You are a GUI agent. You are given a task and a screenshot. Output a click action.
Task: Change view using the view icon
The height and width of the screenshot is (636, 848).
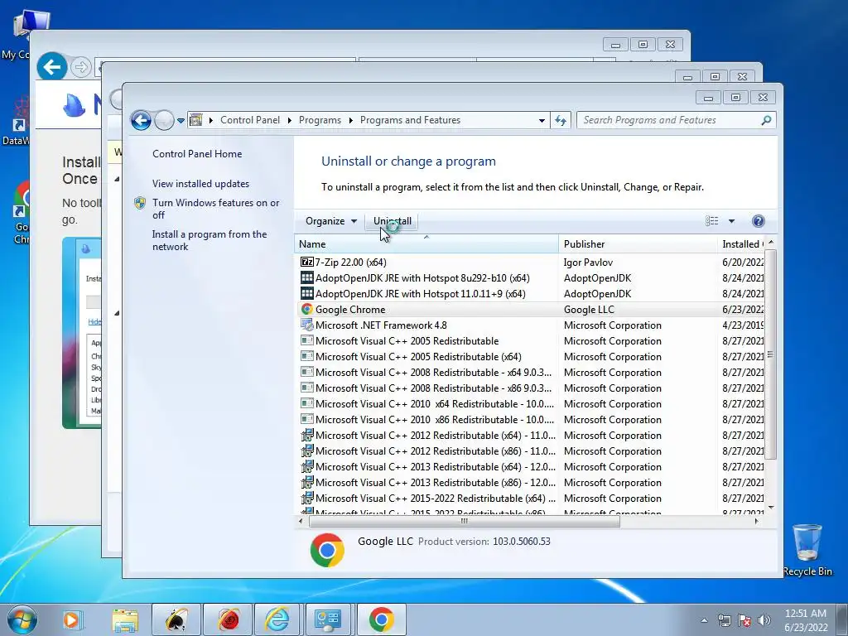pyautogui.click(x=711, y=220)
